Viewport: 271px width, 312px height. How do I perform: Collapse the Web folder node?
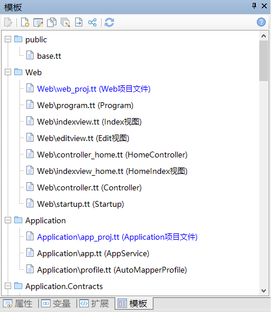(8, 72)
